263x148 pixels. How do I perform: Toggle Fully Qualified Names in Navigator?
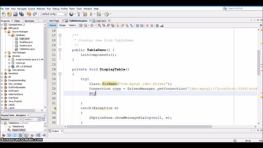tap(32, 135)
